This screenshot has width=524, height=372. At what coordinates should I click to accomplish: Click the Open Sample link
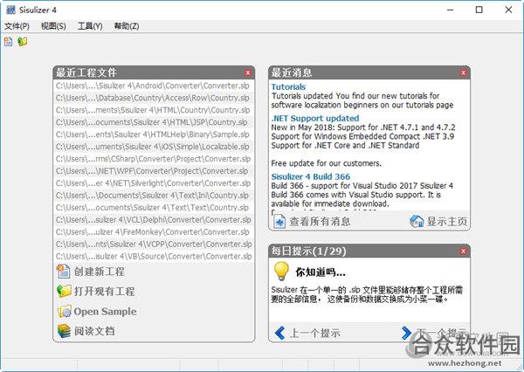pos(106,312)
